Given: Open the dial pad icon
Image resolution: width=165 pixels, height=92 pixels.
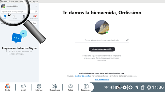Looking at the screenshot, I should point(36,12).
